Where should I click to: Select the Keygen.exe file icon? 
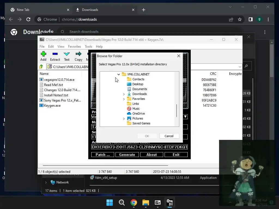41,105
